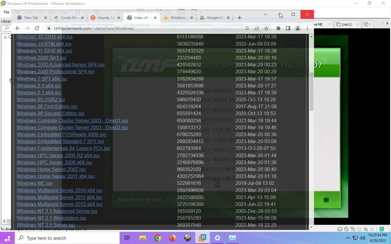391x244 pixels.
Task: Download Windows 7 SP1 x64.iso
Action: pos(42,79)
